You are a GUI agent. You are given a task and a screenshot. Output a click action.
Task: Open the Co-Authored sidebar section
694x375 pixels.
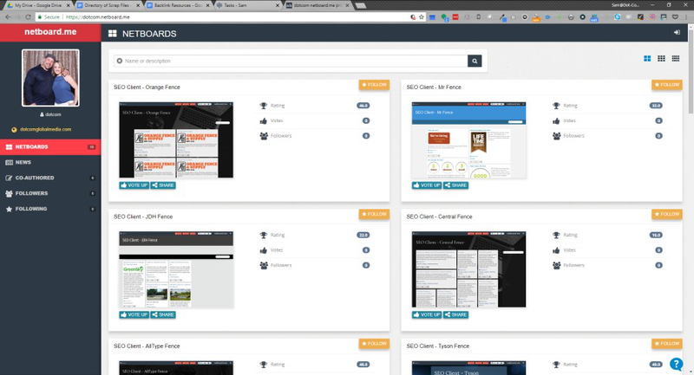33,178
